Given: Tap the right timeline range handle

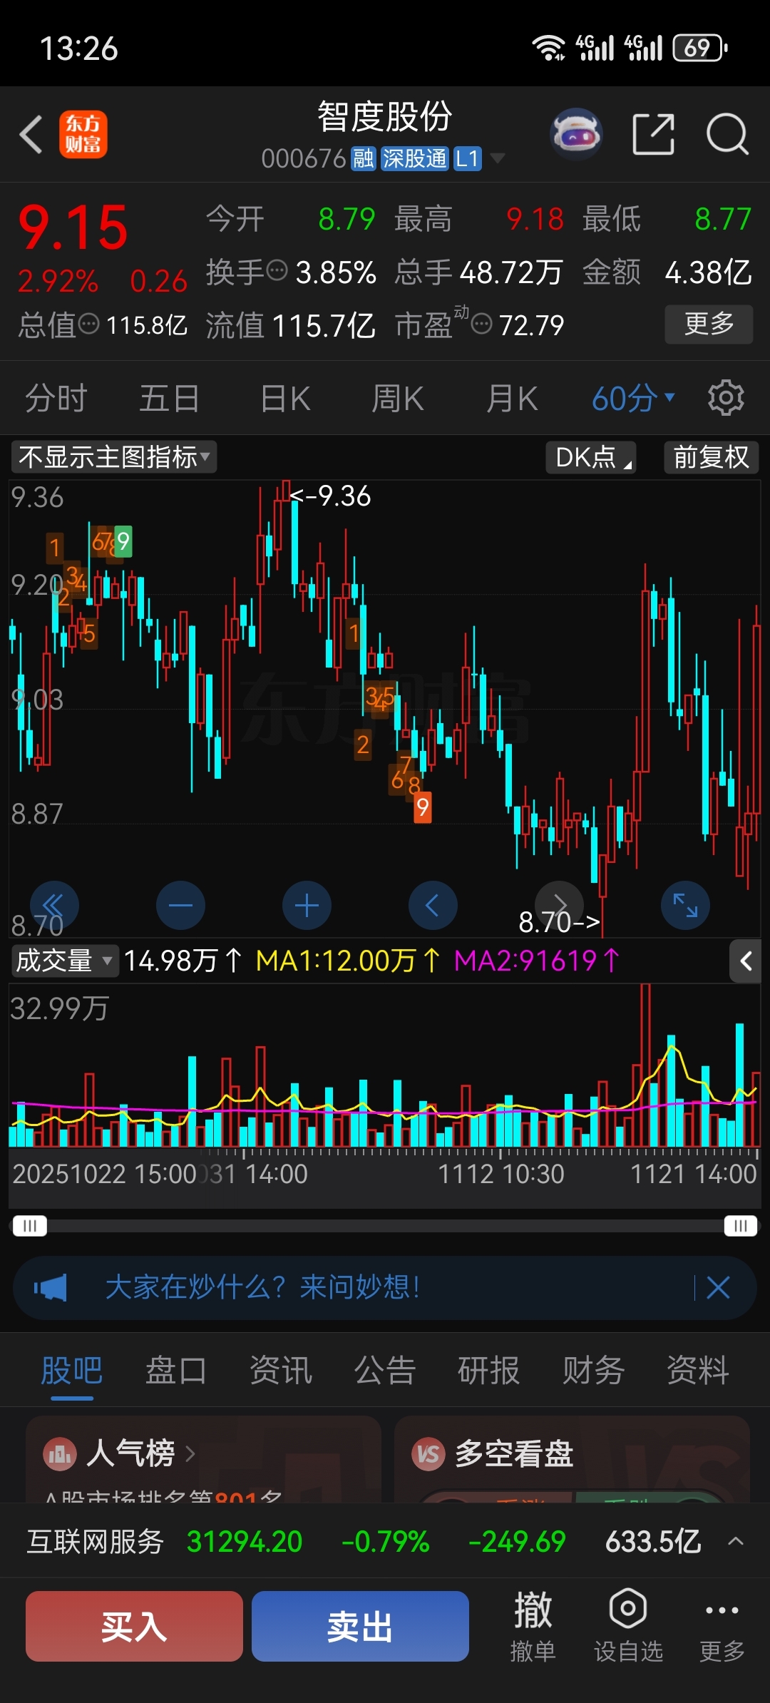Looking at the screenshot, I should click(741, 1226).
